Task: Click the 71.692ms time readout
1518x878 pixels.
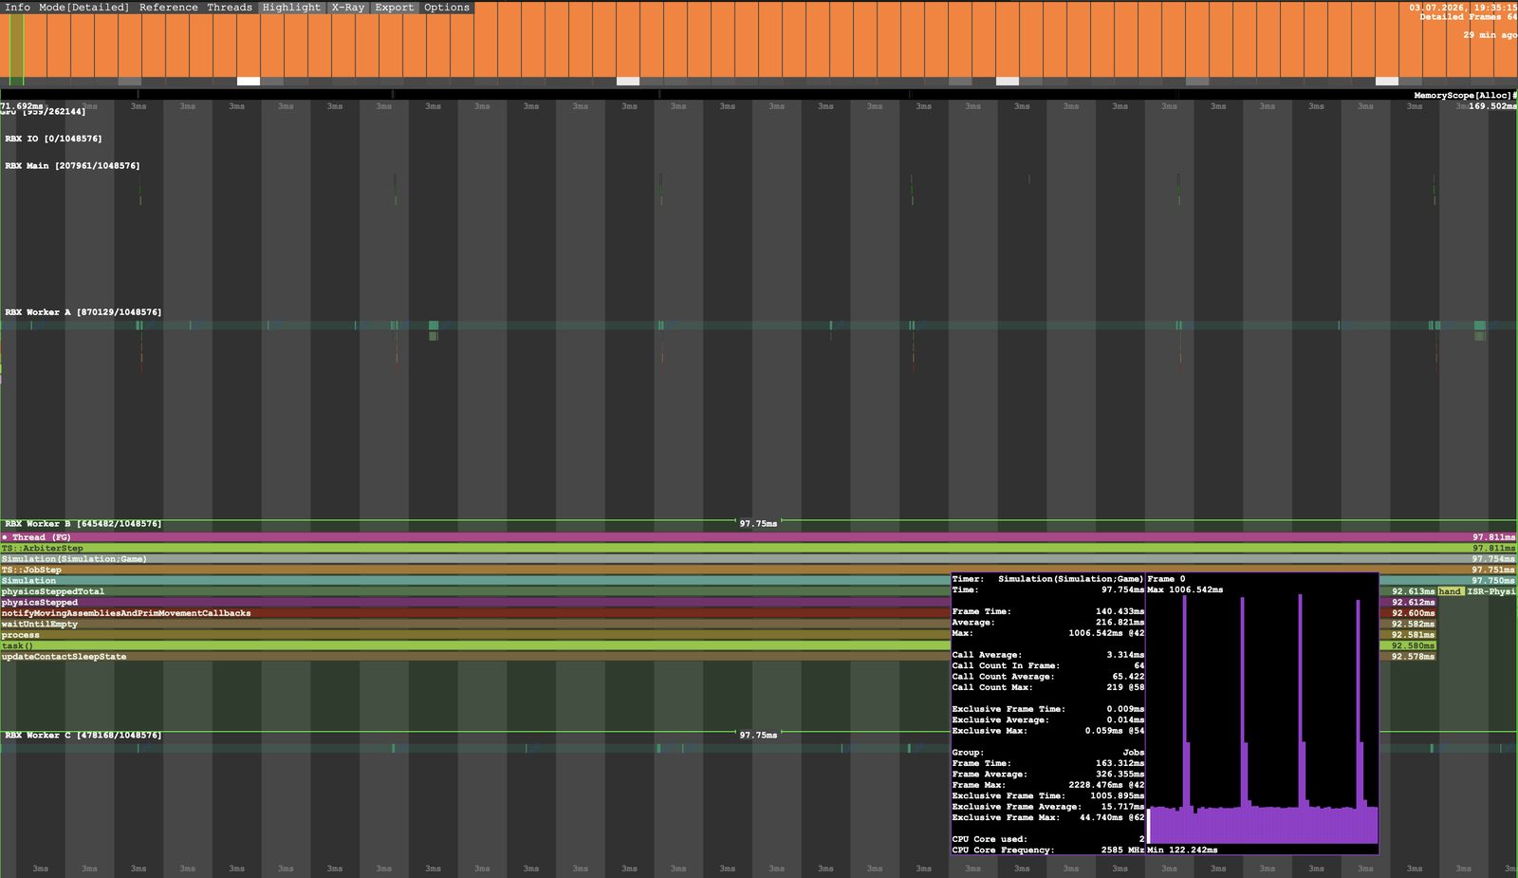Action: pos(22,106)
